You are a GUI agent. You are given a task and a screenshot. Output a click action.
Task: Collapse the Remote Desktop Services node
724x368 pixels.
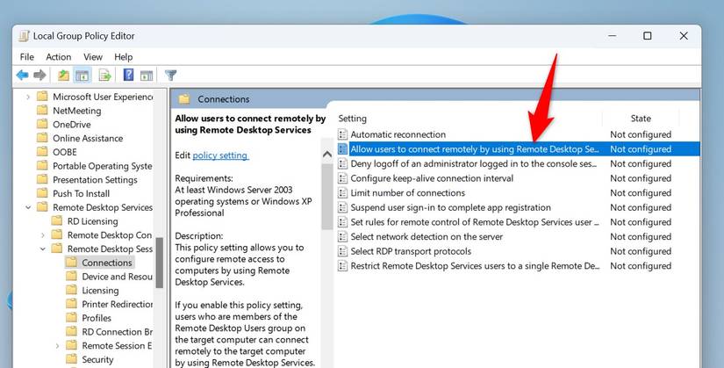pyautogui.click(x=28, y=207)
